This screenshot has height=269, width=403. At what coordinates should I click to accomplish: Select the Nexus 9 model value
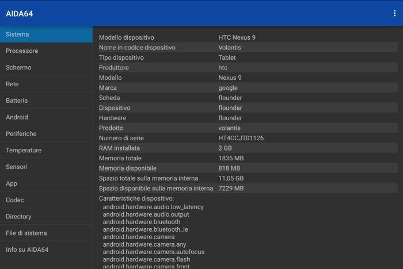(230, 78)
